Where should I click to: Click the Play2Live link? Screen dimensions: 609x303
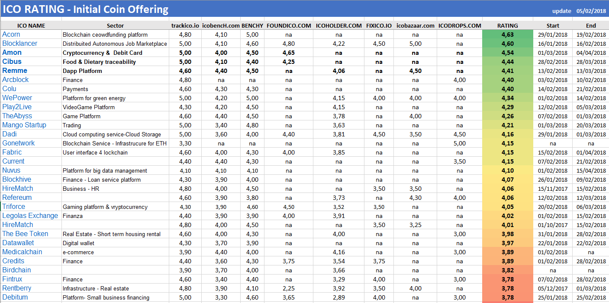(x=17, y=107)
